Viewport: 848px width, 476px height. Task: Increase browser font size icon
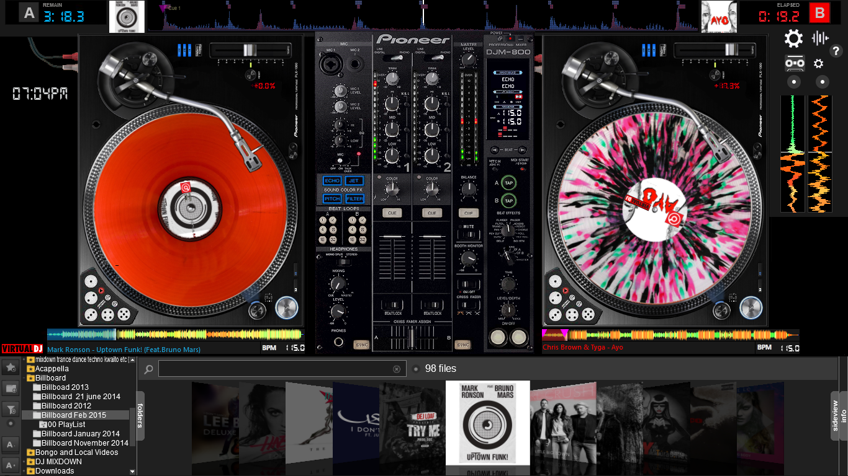point(10,464)
